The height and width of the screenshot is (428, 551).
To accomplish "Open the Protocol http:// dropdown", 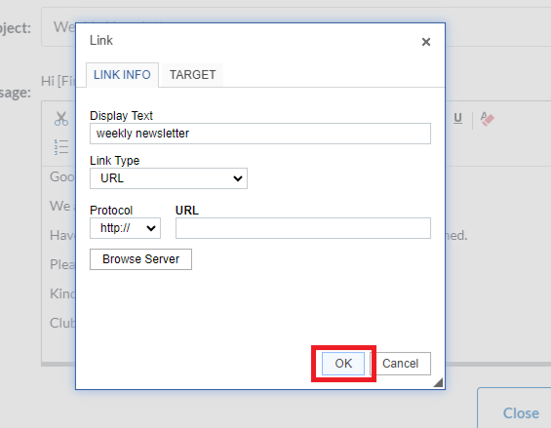I will [x=125, y=228].
